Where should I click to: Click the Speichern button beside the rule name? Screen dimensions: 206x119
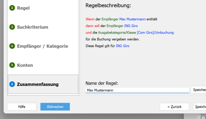pyautogui.click(x=198, y=90)
